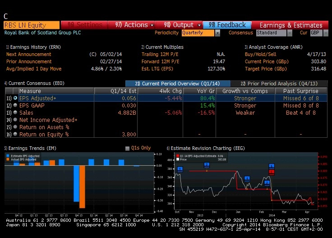Click red marker below blue marker 5

pyautogui.click(x=272, y=172)
